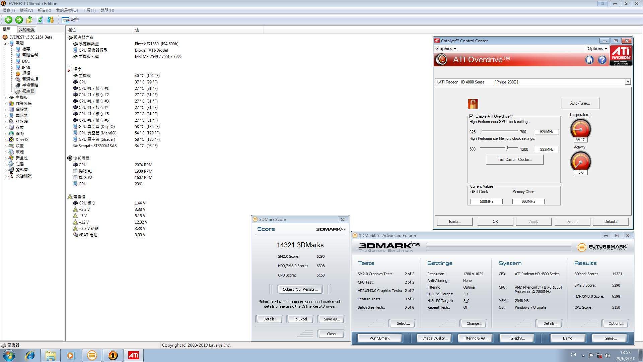Switch to EVEREST taskbar icon

pos(113,355)
